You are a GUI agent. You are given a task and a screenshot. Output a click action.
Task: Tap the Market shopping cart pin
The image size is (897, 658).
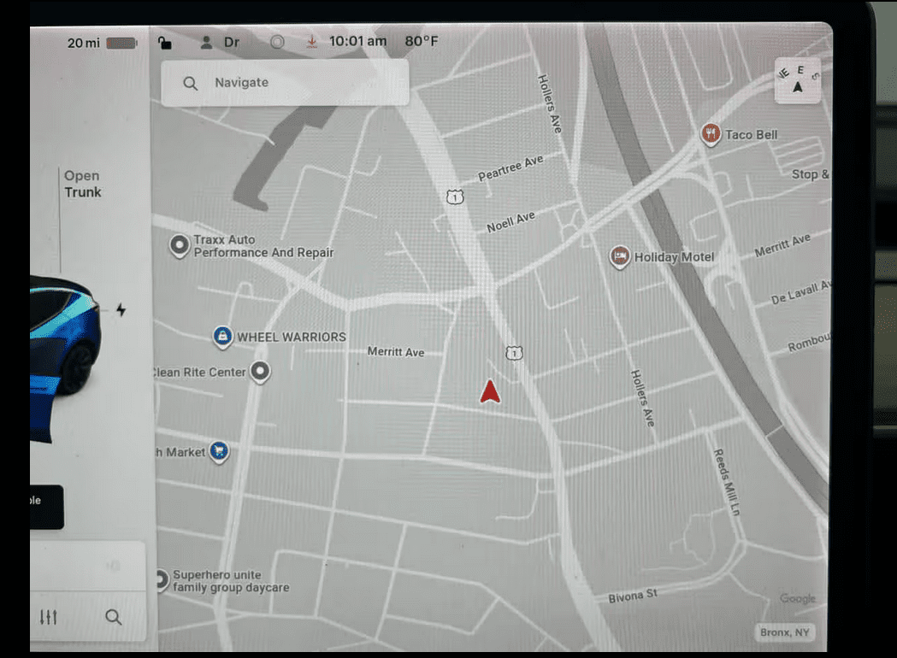(219, 451)
